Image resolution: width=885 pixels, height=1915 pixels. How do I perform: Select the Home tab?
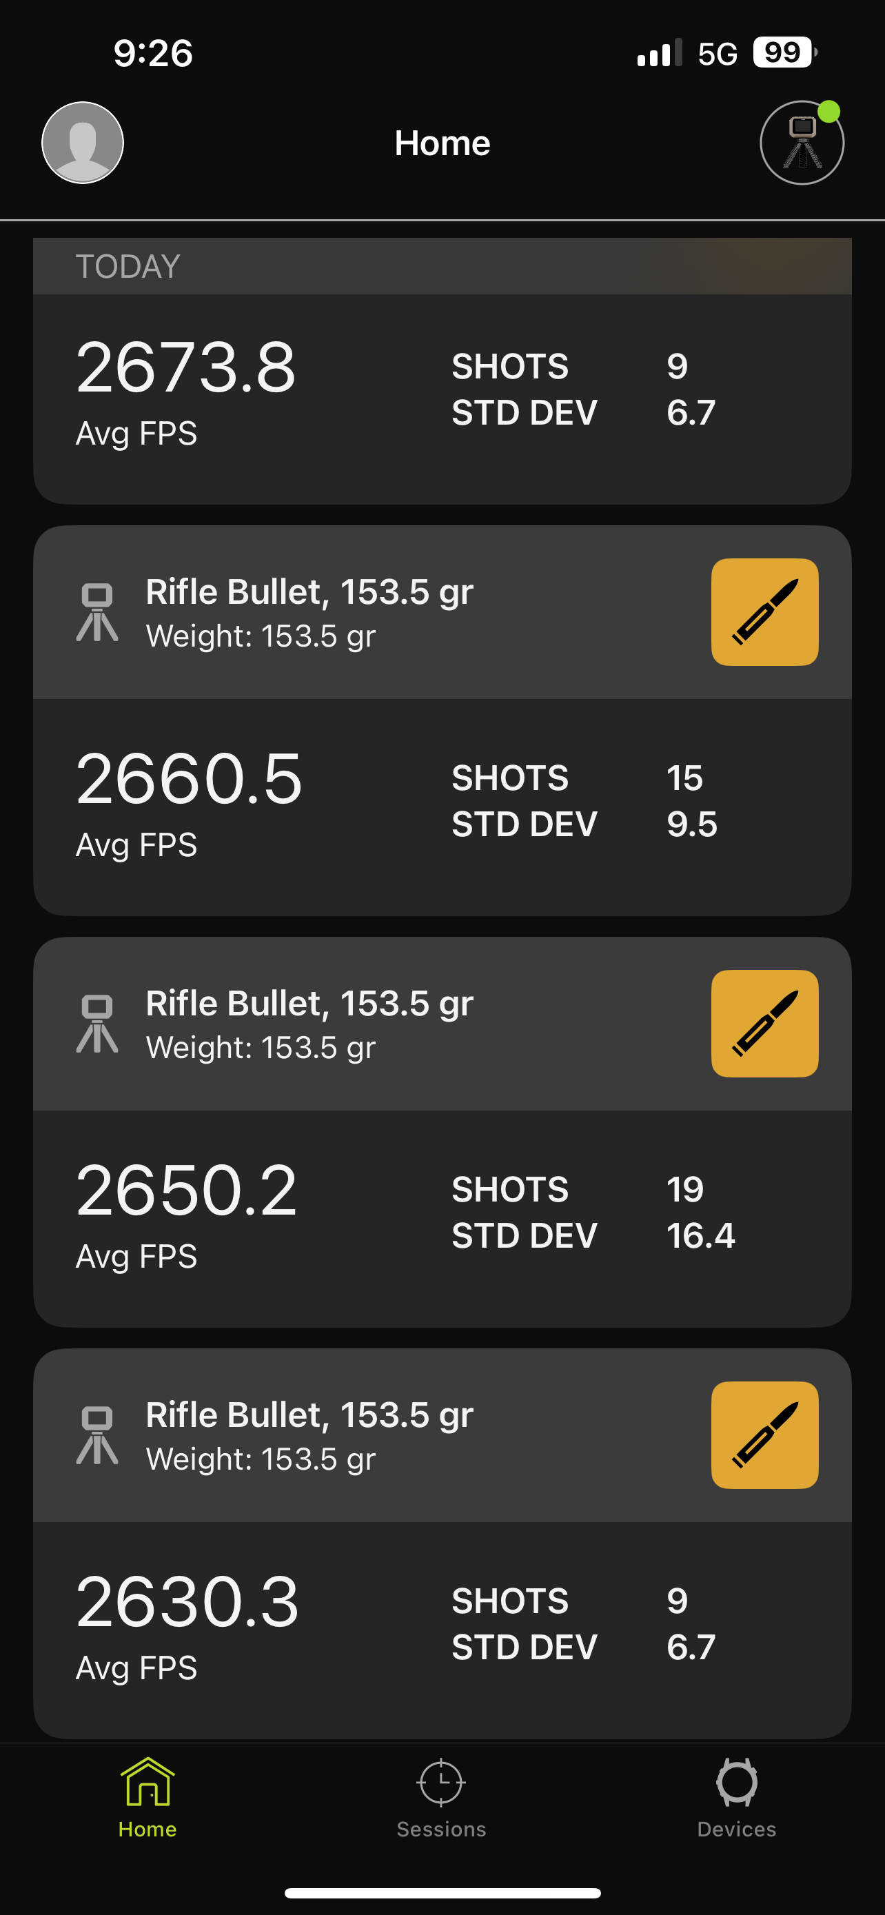click(x=148, y=1795)
